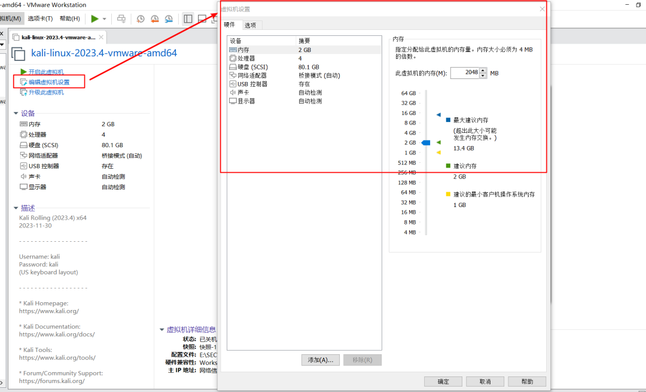646x392 pixels.
Task: Click the 64 GB label on memory scale
Action: pyautogui.click(x=409, y=93)
